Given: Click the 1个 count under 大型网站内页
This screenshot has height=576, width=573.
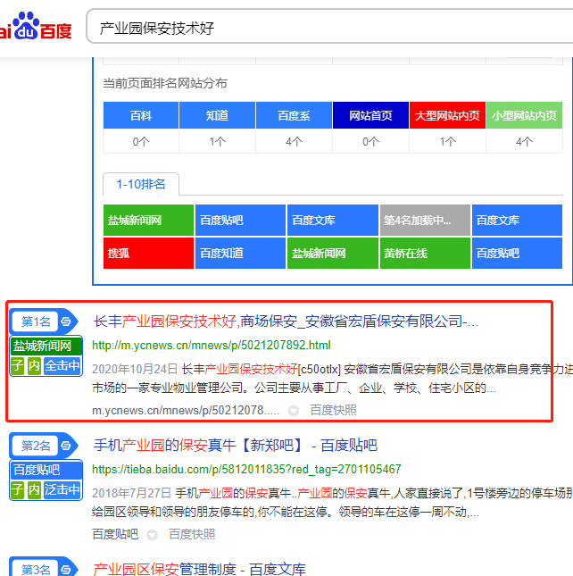Looking at the screenshot, I should (447, 141).
